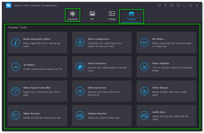The width and height of the screenshot is (204, 133).
Task: Launch the GIF Maker title
Action: pyautogui.click(x=158, y=39)
